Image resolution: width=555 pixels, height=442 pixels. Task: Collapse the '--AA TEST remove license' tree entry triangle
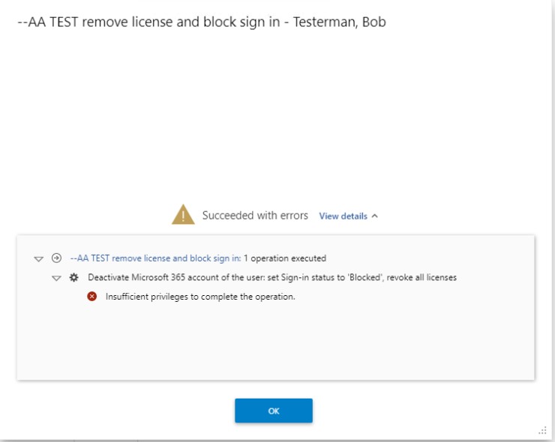click(x=38, y=259)
